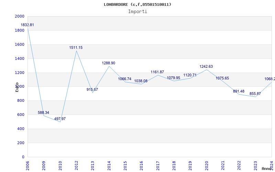The height and width of the screenshot is (172, 275).
Task: Click the 1288.90 value label
Action: click(x=109, y=63)
